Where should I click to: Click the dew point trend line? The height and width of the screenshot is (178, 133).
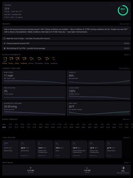pyautogui.click(x=99, y=113)
